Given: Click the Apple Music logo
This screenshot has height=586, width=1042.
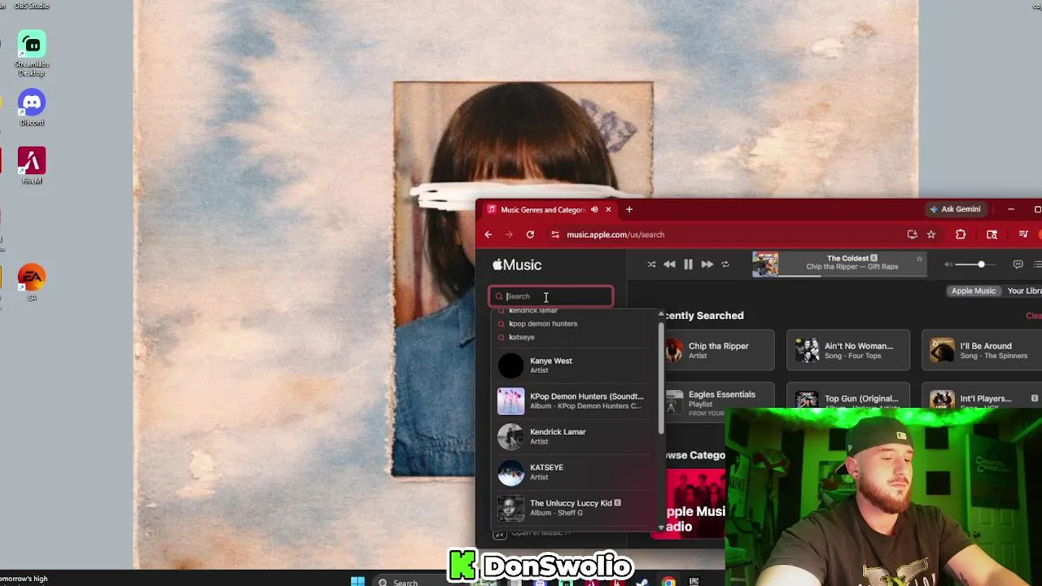Looking at the screenshot, I should tap(517, 265).
